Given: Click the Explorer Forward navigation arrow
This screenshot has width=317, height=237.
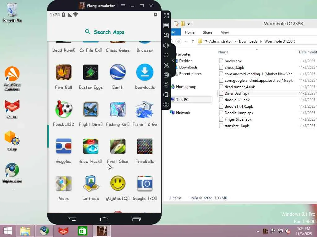Looking at the screenshot, I should pyautogui.click(x=178, y=41).
